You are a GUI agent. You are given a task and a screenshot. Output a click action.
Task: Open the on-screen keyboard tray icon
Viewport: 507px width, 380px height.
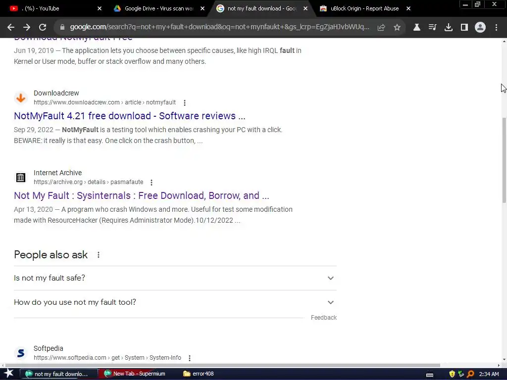pyautogui.click(x=430, y=375)
